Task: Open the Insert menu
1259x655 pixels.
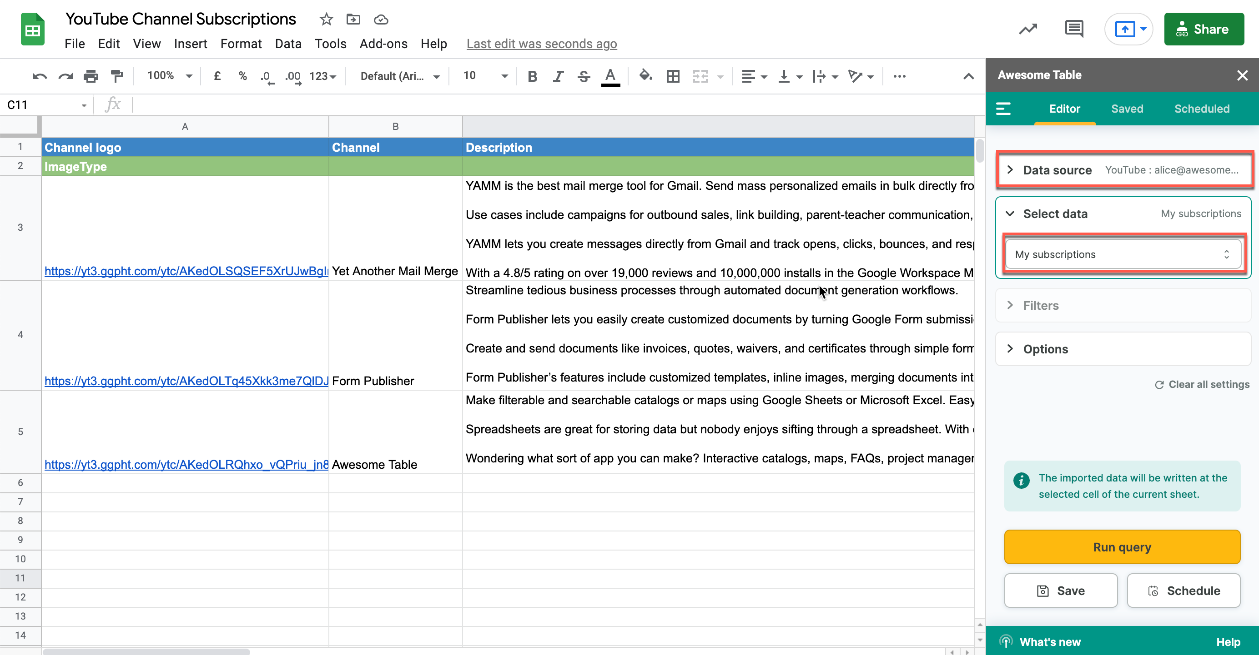Action: coord(191,44)
